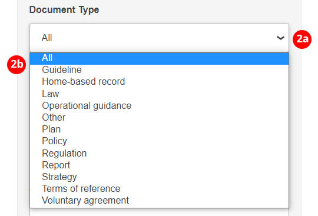Choose Voluntary agreement option

click(159, 200)
